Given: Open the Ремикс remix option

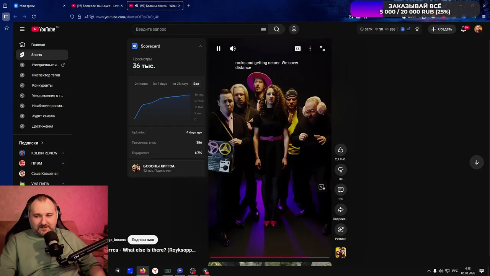Looking at the screenshot, I should (x=341, y=230).
